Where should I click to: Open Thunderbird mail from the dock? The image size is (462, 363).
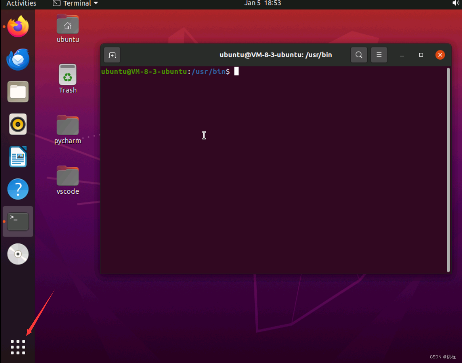[x=18, y=59]
